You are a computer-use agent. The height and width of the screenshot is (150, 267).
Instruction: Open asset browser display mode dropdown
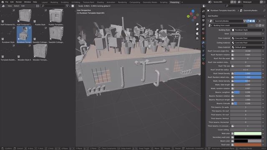pos(38,6)
